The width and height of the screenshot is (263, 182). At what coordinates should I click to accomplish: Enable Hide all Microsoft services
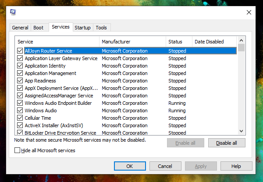[18, 150]
